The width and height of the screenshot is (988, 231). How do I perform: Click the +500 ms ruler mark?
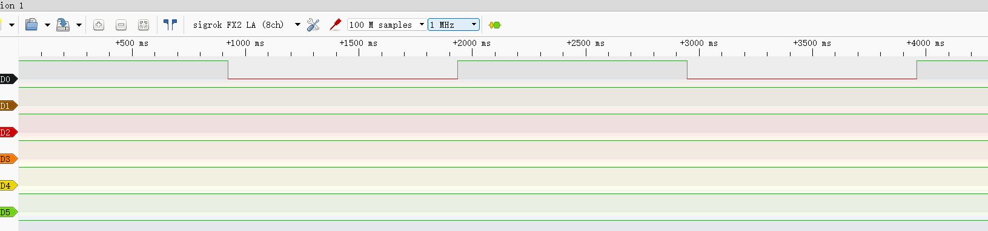coord(131,43)
